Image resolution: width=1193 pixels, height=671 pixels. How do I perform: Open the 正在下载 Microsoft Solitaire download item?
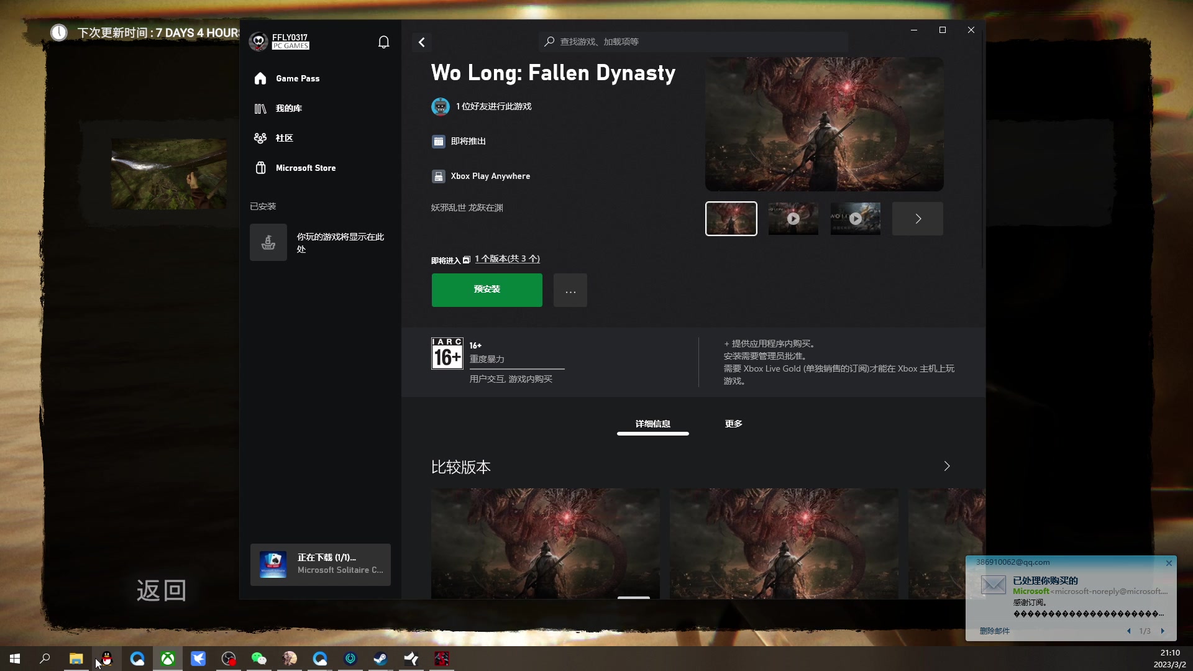(x=321, y=565)
